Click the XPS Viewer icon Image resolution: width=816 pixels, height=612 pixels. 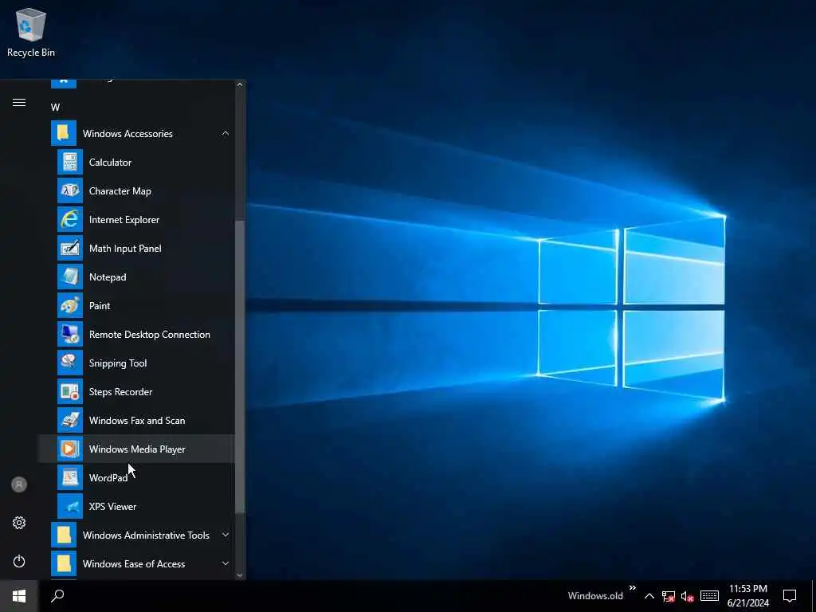coord(70,506)
